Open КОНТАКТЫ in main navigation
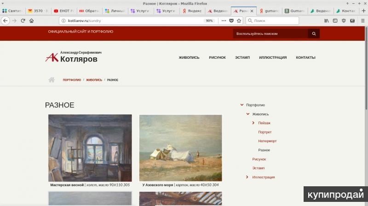368x206 pixels. (305, 57)
